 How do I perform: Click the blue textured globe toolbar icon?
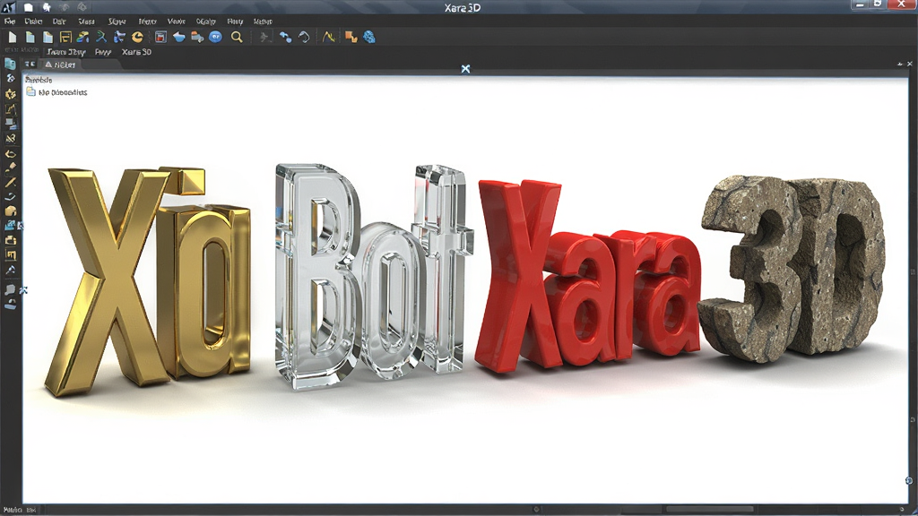(369, 38)
